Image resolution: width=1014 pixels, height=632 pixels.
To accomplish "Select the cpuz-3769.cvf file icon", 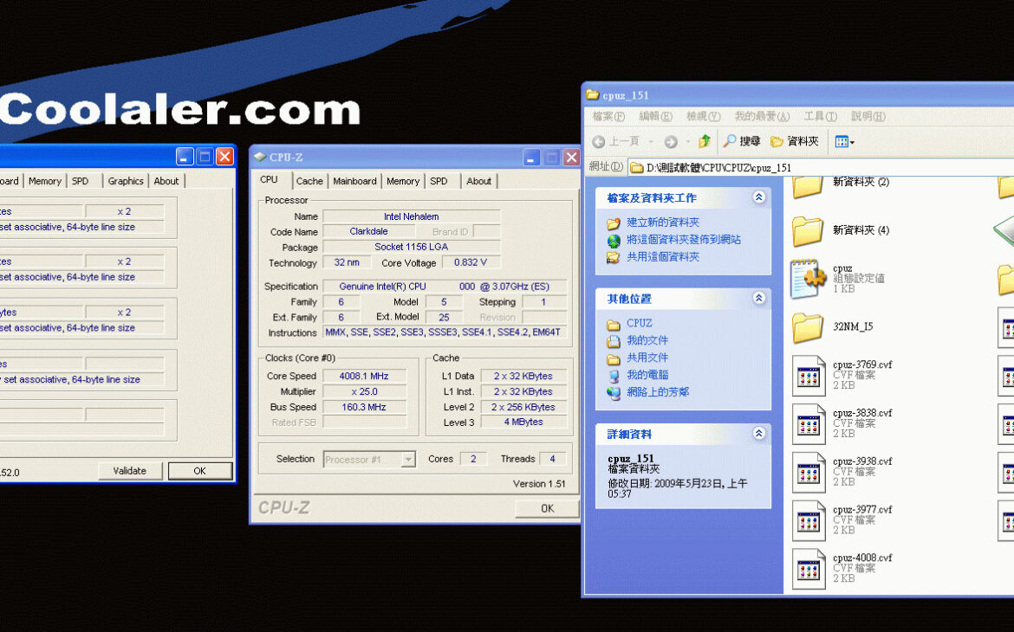I will click(x=808, y=376).
